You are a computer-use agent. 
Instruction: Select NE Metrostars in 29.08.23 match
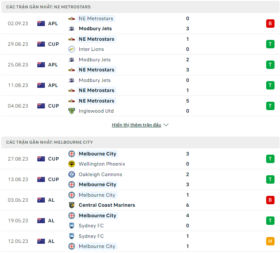tap(96, 39)
